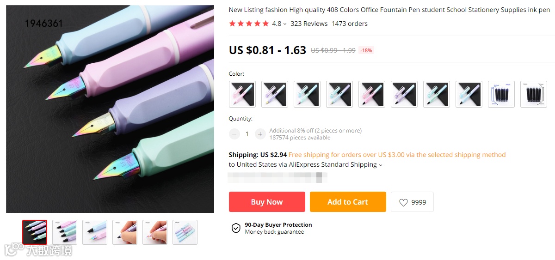This screenshot has width=555, height=260.
Task: Click the red star rating icons
Action: [x=249, y=24]
